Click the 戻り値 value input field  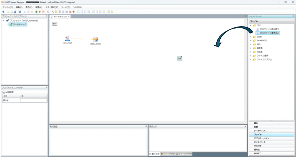tap(34, 100)
